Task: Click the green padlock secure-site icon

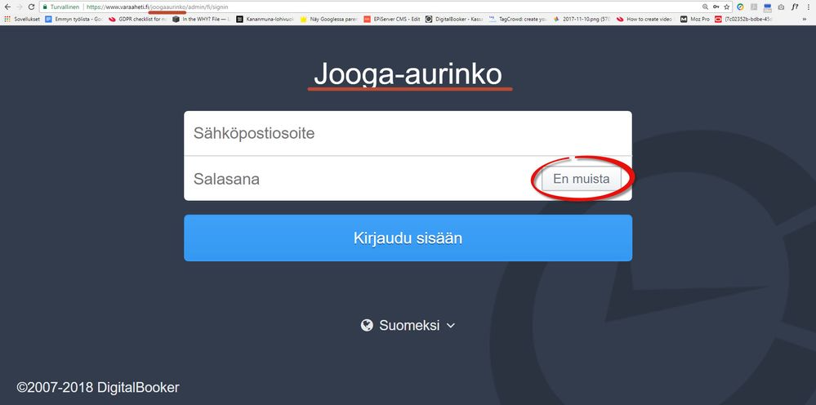Action: click(x=45, y=7)
